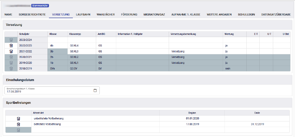Remove the unbefristete Vollbefreiung entry
This screenshot has width=295, height=137.
click(x=18, y=118)
